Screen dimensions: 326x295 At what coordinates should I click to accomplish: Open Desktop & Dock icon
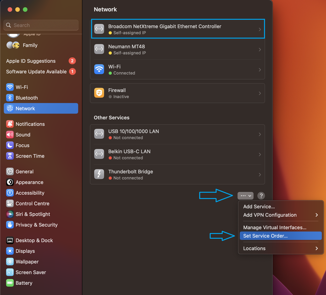pyautogui.click(x=10, y=240)
